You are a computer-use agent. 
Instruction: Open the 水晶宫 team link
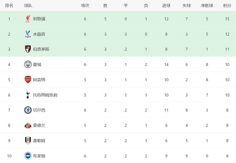coord(39,34)
